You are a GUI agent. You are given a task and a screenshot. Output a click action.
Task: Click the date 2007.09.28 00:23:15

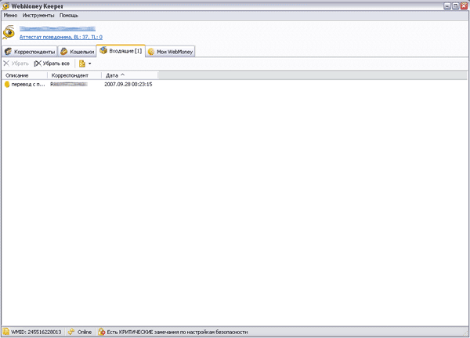pyautogui.click(x=128, y=85)
